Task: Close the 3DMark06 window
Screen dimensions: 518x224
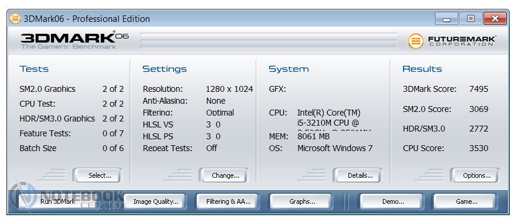Action: [x=494, y=18]
